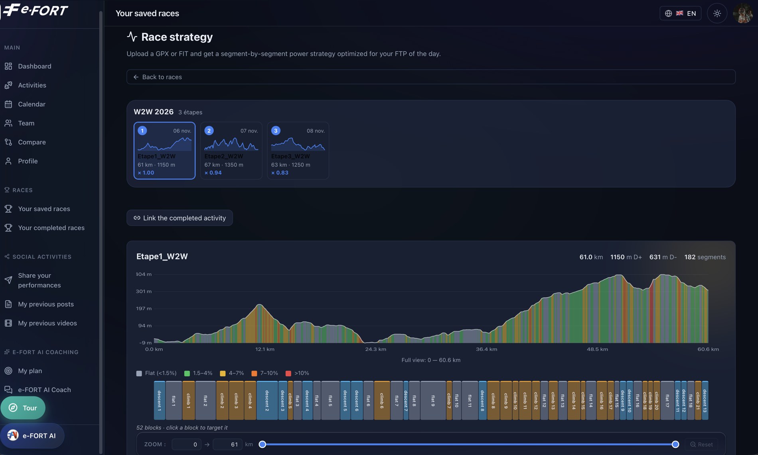The width and height of the screenshot is (758, 455).
Task: Target the climb 14 block
Action: click(574, 400)
